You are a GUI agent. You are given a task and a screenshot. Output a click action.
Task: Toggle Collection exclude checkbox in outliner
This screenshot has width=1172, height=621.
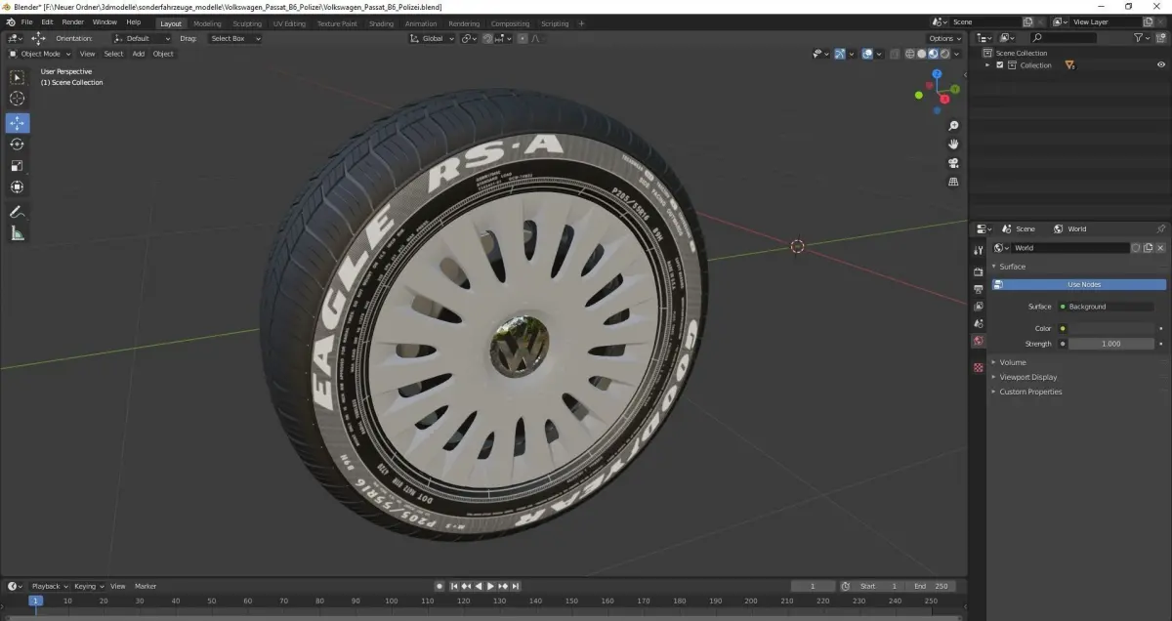coord(999,65)
